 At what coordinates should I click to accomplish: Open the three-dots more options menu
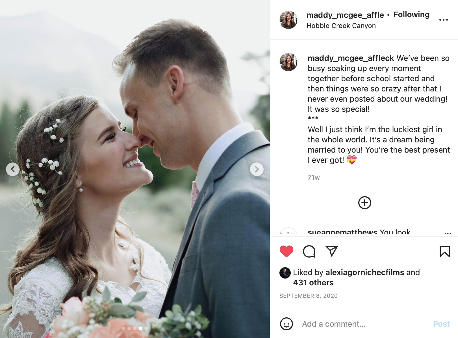pyautogui.click(x=444, y=20)
